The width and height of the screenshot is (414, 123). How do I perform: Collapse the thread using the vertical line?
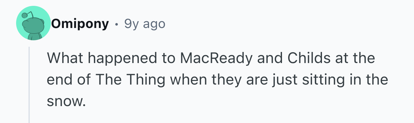[29, 85]
